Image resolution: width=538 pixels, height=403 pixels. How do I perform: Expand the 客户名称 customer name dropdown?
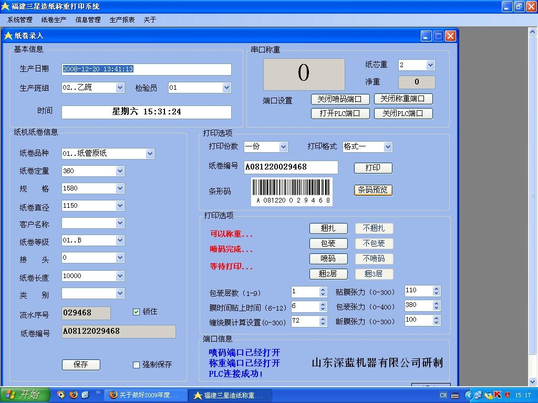click(119, 223)
